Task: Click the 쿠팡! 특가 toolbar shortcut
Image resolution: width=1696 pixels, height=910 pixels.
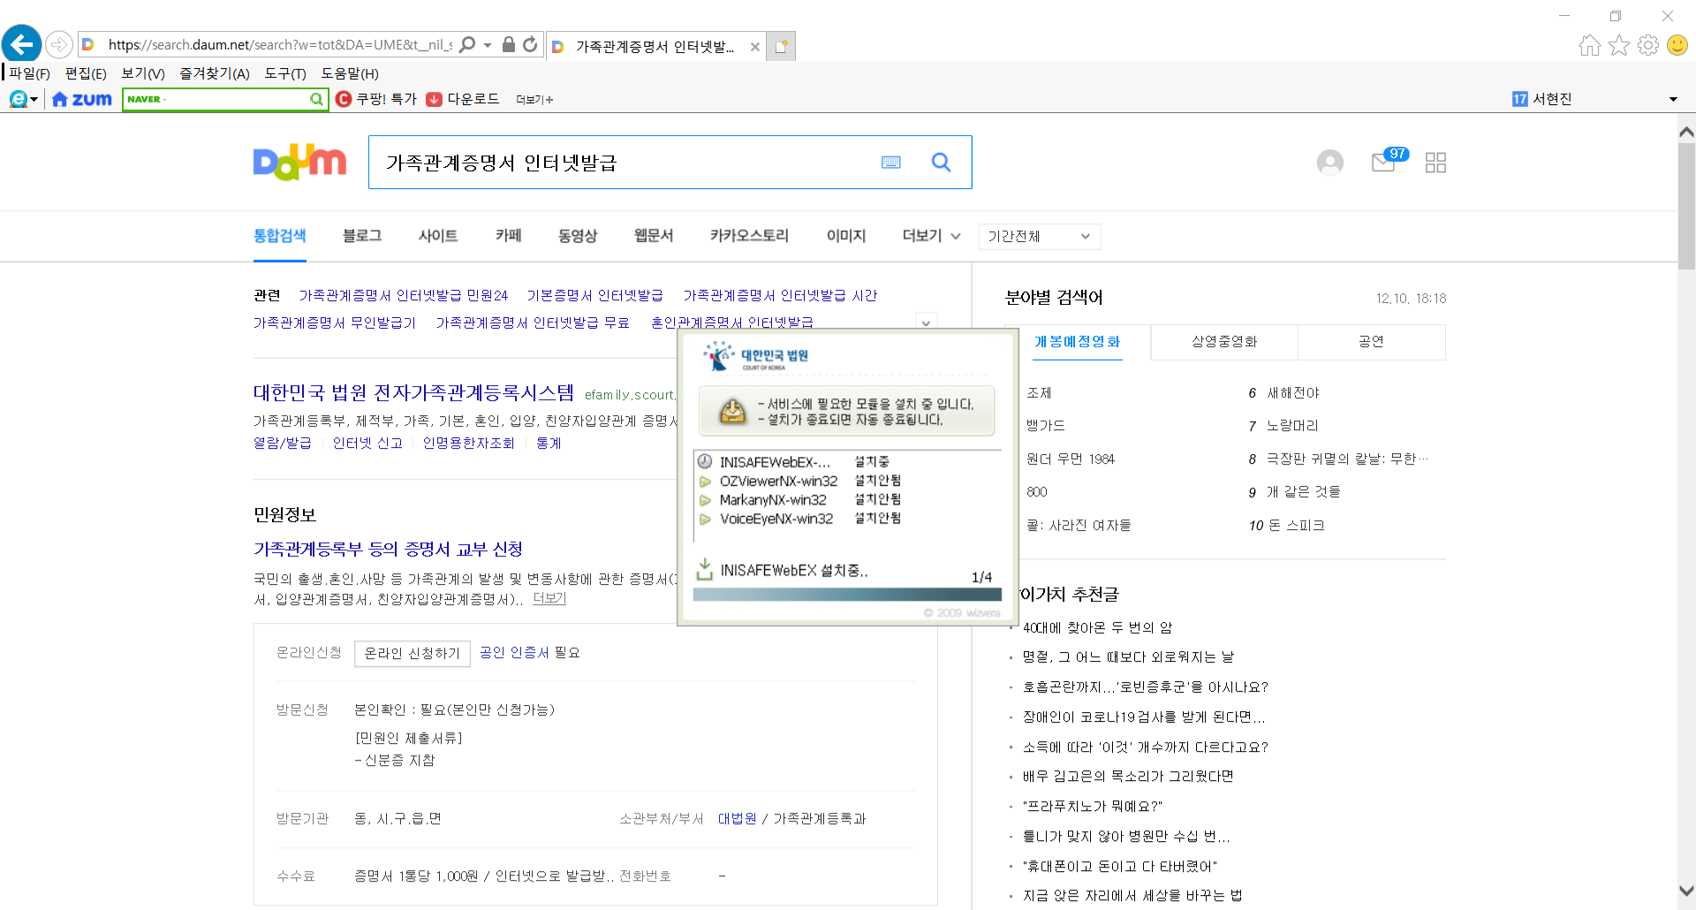Action: 376,99
